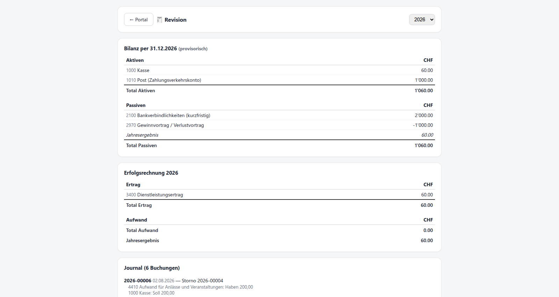559x297 pixels.
Task: Go back via the Portal button
Action: [139, 20]
